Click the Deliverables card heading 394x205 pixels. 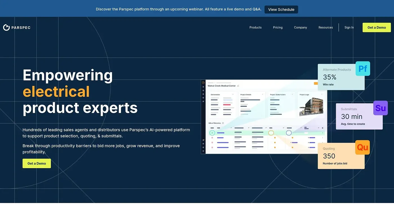point(215,95)
